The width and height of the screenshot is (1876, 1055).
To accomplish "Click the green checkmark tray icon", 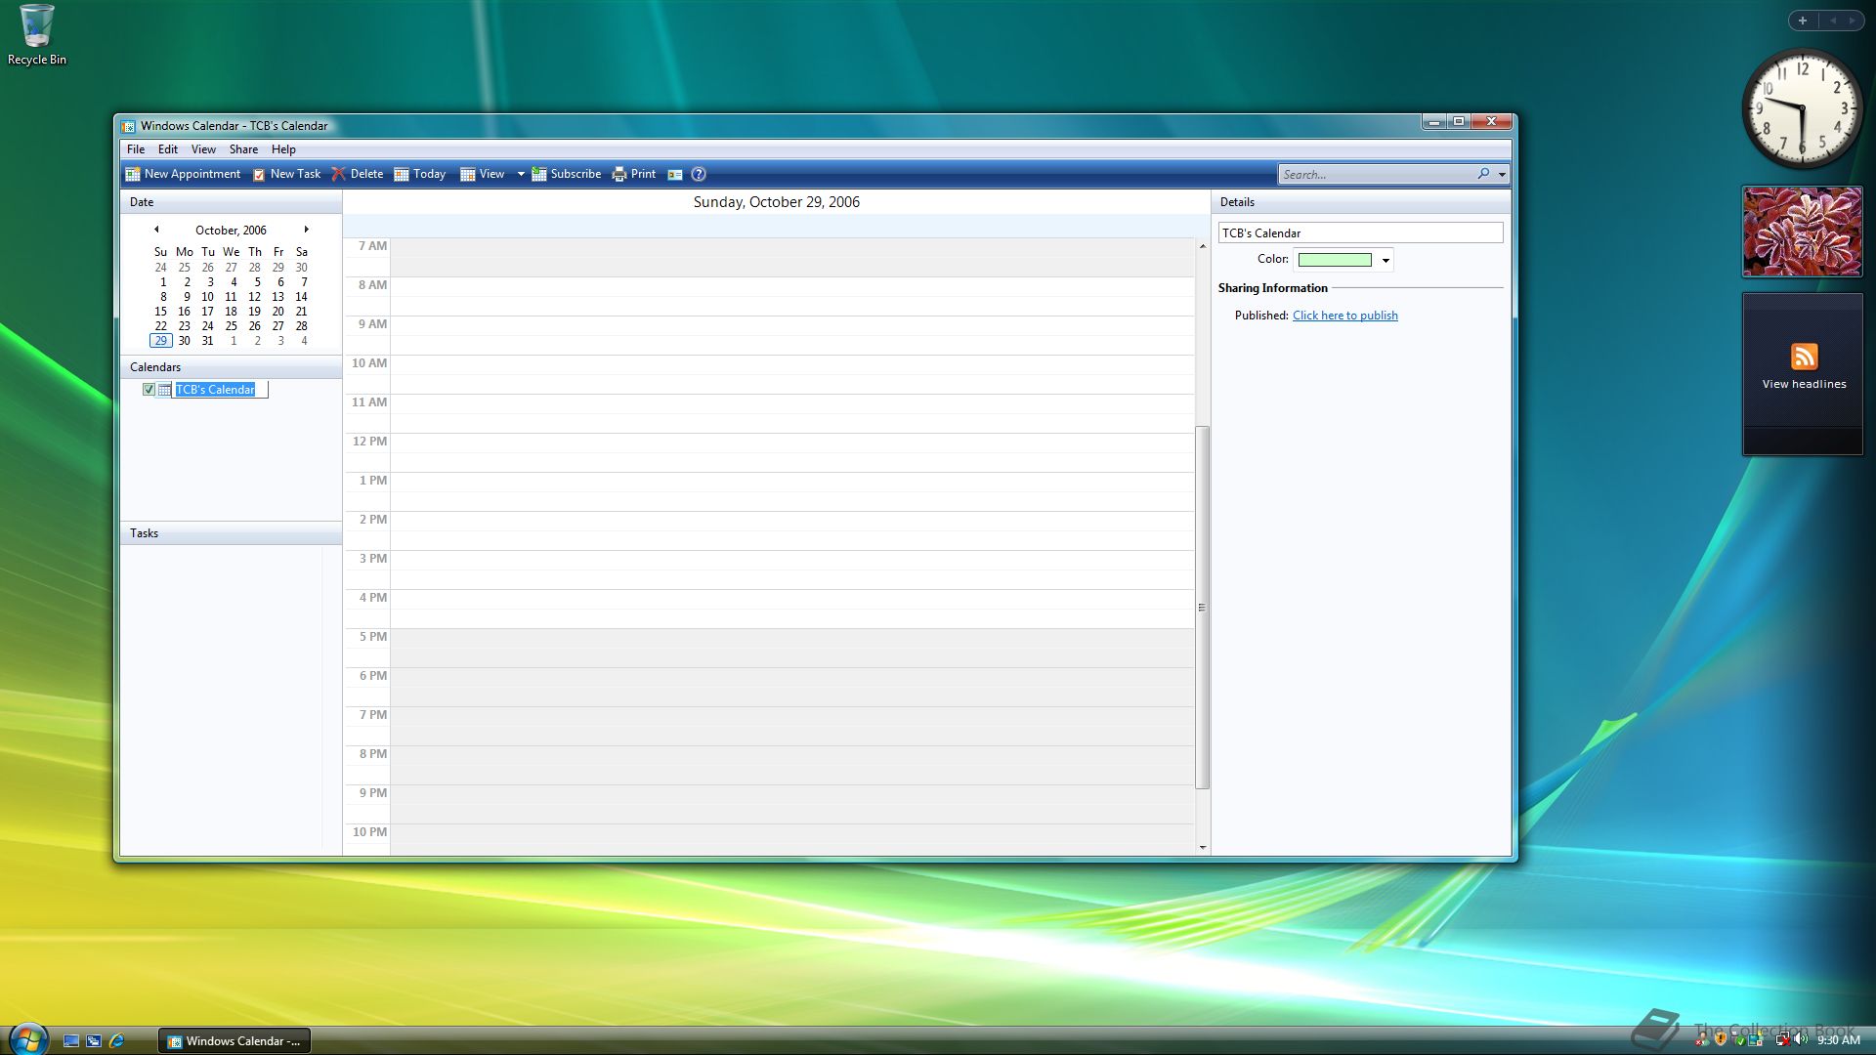I will pos(1739,1039).
